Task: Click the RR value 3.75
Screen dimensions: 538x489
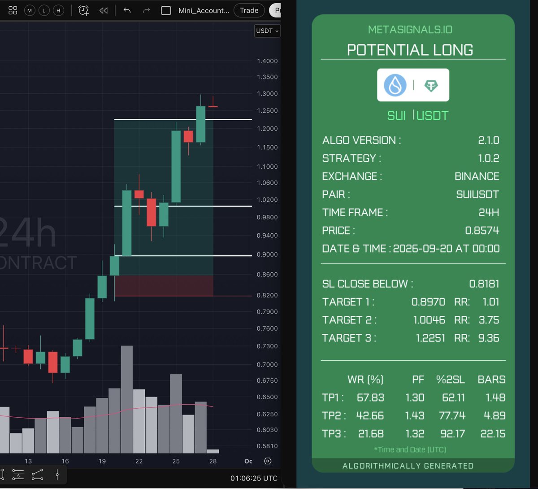Action: pyautogui.click(x=489, y=320)
